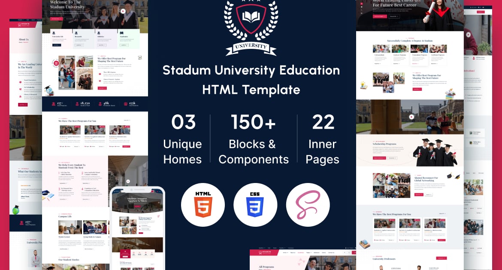Click the outlined button in the Stadum University hero
The image size is (502, 270).
pyautogui.click(x=70, y=19)
